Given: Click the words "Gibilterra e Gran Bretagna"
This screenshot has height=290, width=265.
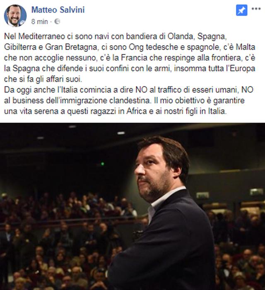Looking at the screenshot, I should click(51, 47).
